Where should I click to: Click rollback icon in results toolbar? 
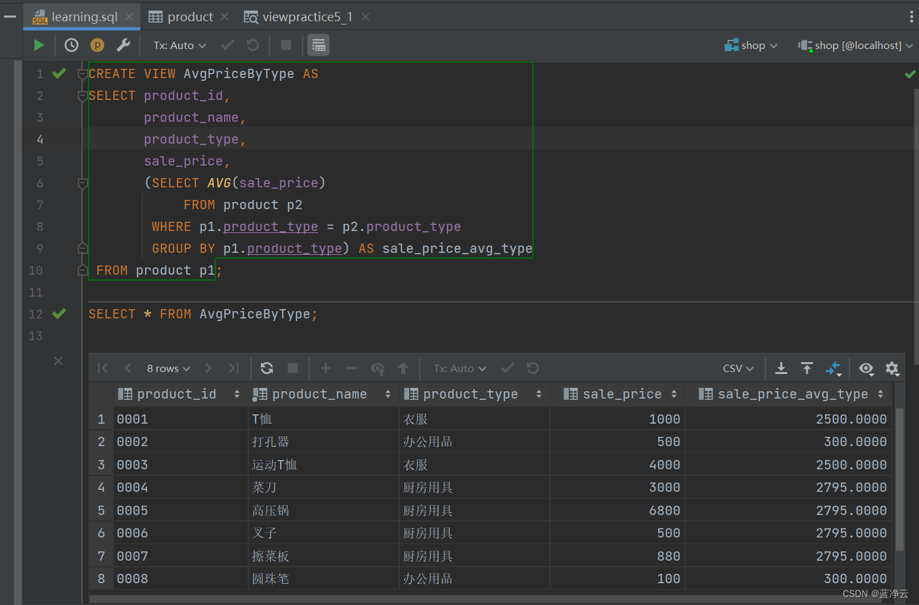[x=533, y=368]
